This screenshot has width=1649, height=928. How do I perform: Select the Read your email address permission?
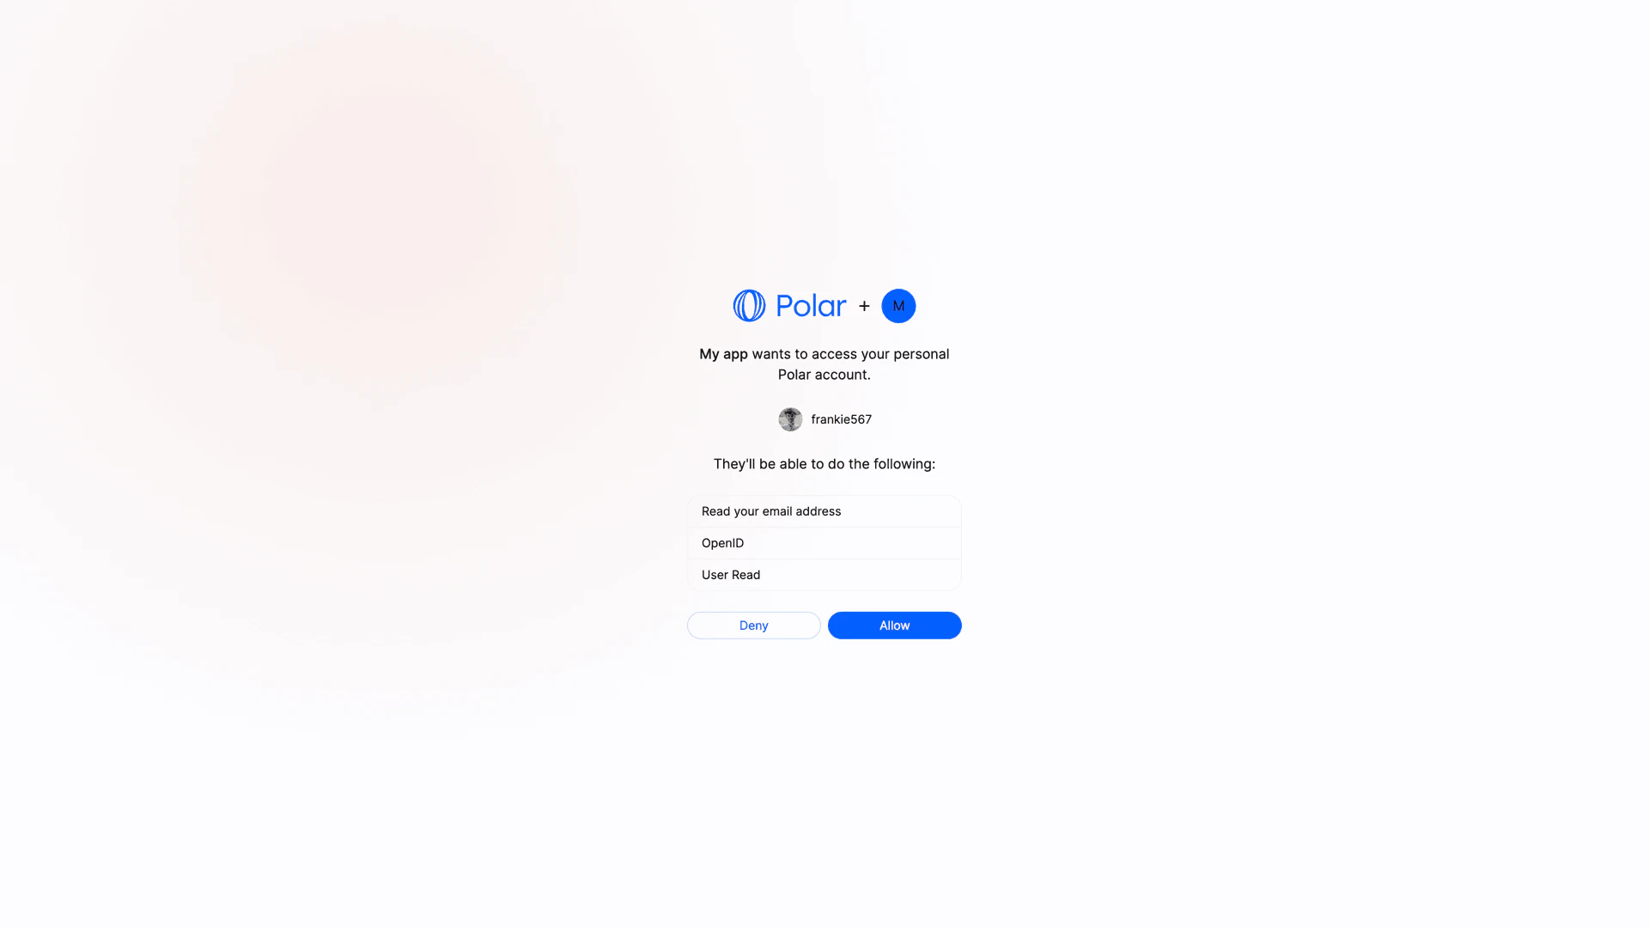[824, 511]
